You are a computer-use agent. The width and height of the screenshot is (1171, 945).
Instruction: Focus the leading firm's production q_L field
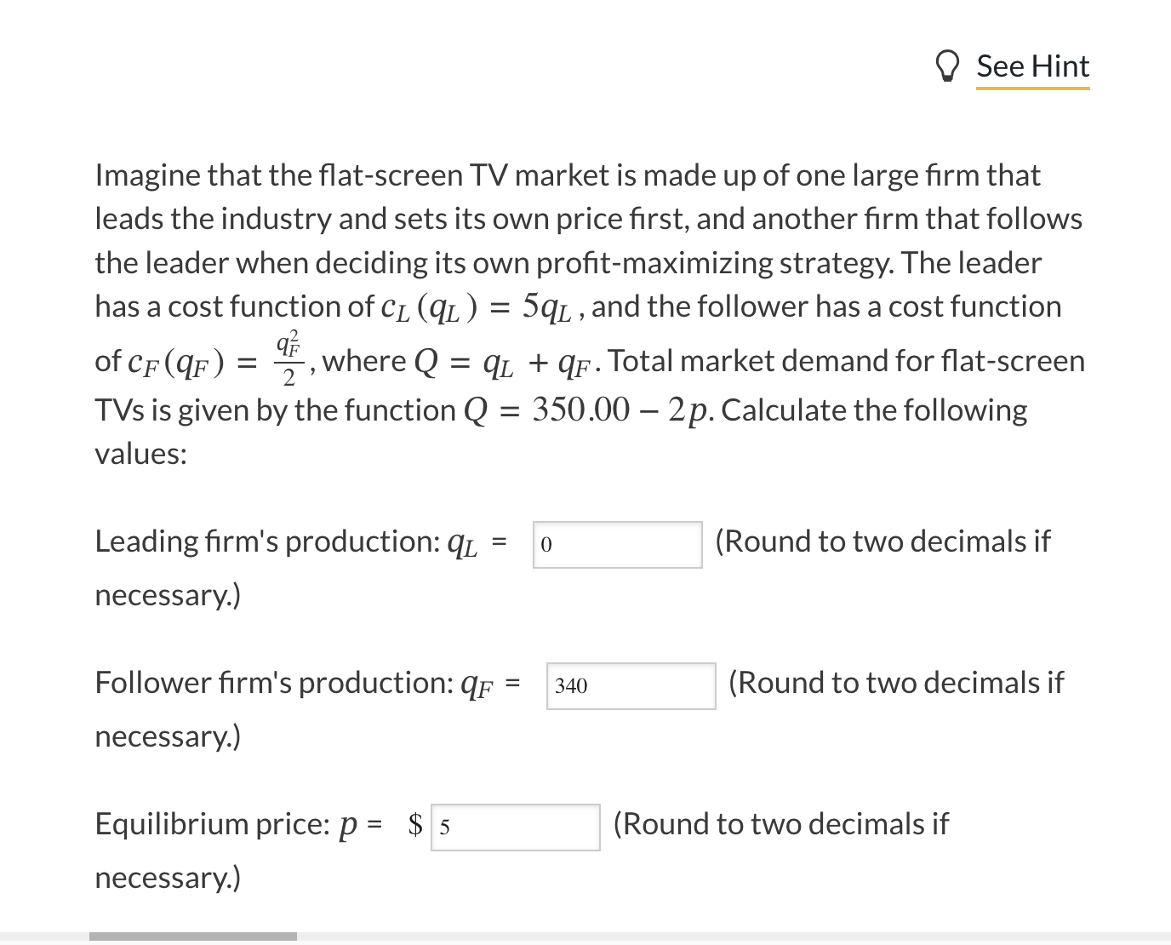tap(618, 544)
